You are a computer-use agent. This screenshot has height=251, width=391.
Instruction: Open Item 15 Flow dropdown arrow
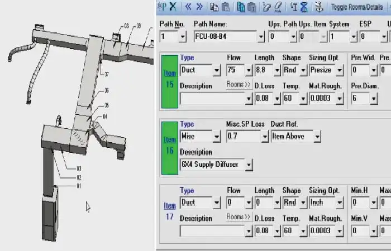(249, 70)
